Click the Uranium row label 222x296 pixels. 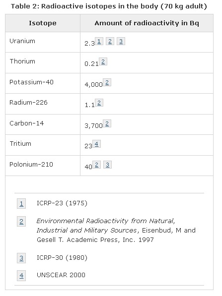22,41
